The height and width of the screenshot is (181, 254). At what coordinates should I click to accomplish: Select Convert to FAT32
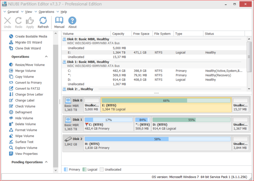[24, 88]
